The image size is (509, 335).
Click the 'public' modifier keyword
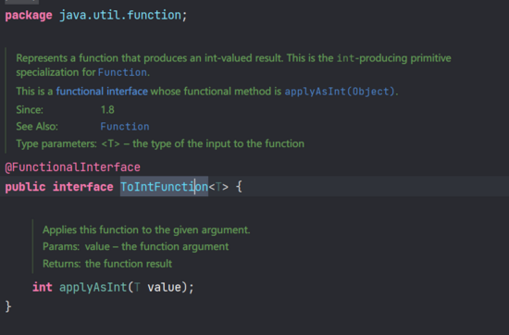(x=25, y=187)
